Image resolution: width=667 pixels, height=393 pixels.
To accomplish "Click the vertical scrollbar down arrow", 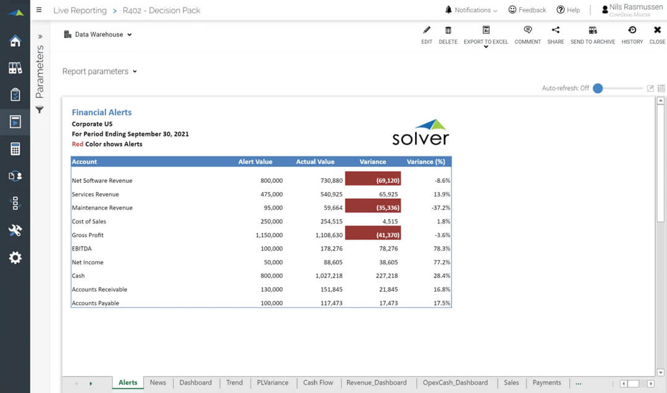I will [660, 372].
